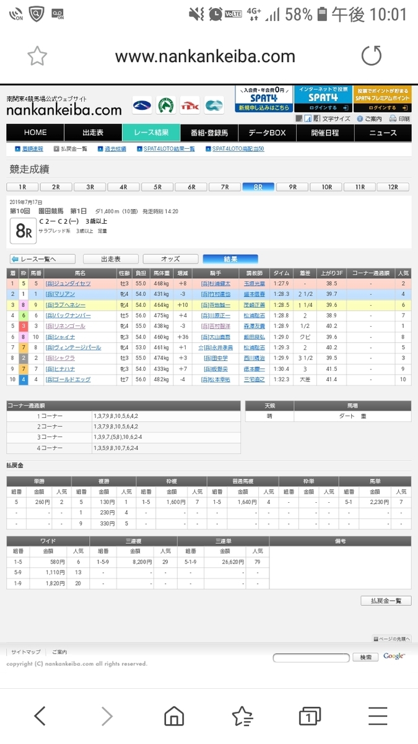
Task: Open the 開催日程 menu item
Action: point(324,133)
